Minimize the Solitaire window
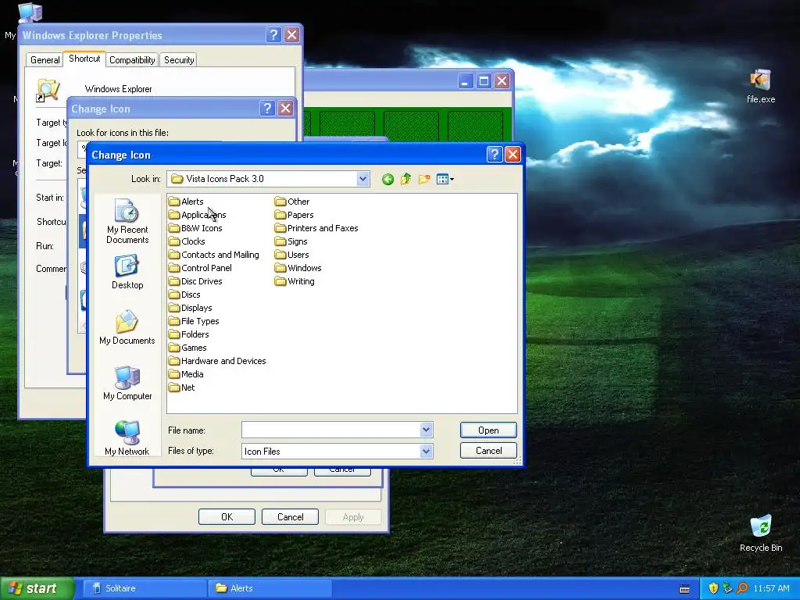 click(x=466, y=81)
